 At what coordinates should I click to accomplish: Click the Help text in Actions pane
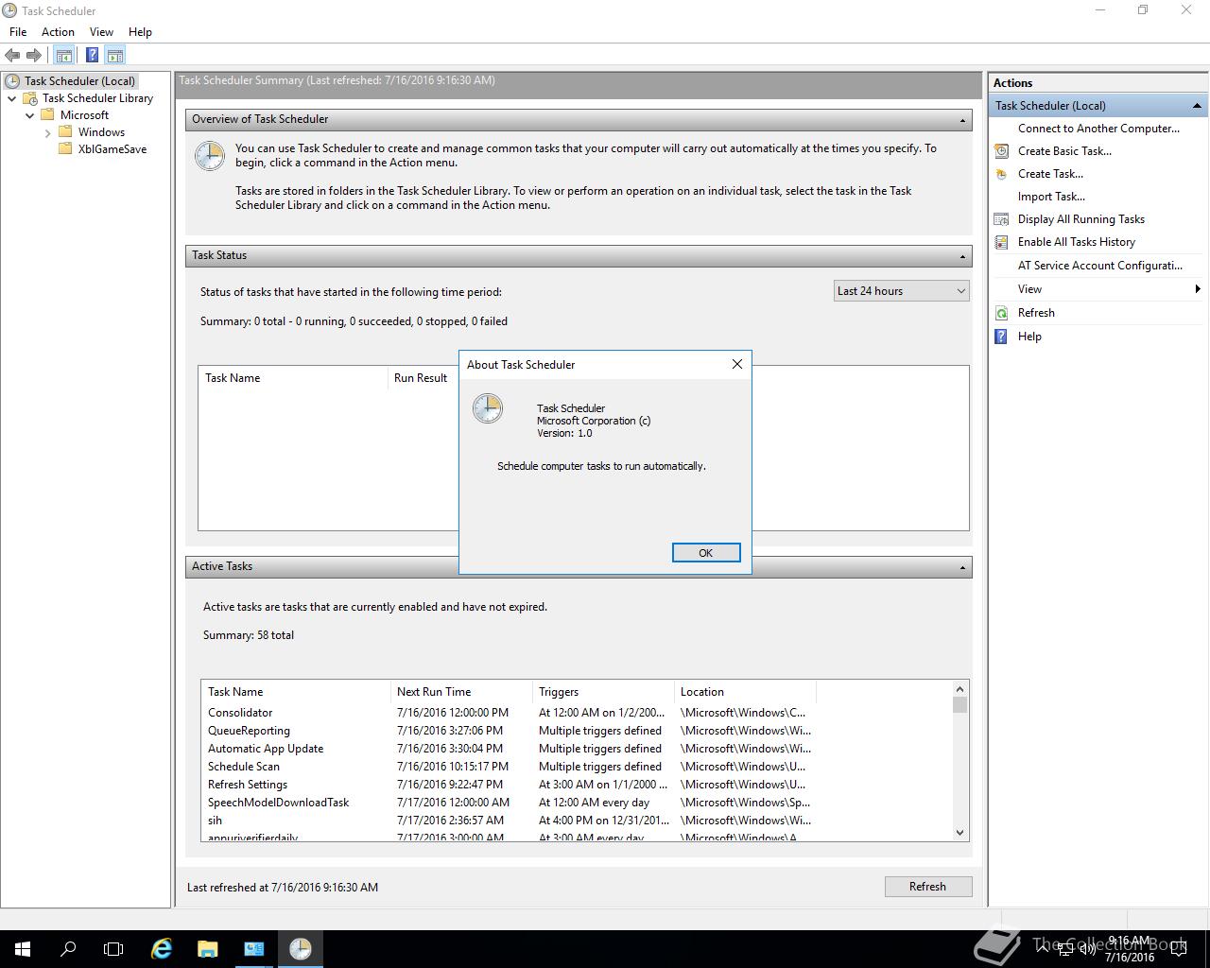pyautogui.click(x=1029, y=337)
